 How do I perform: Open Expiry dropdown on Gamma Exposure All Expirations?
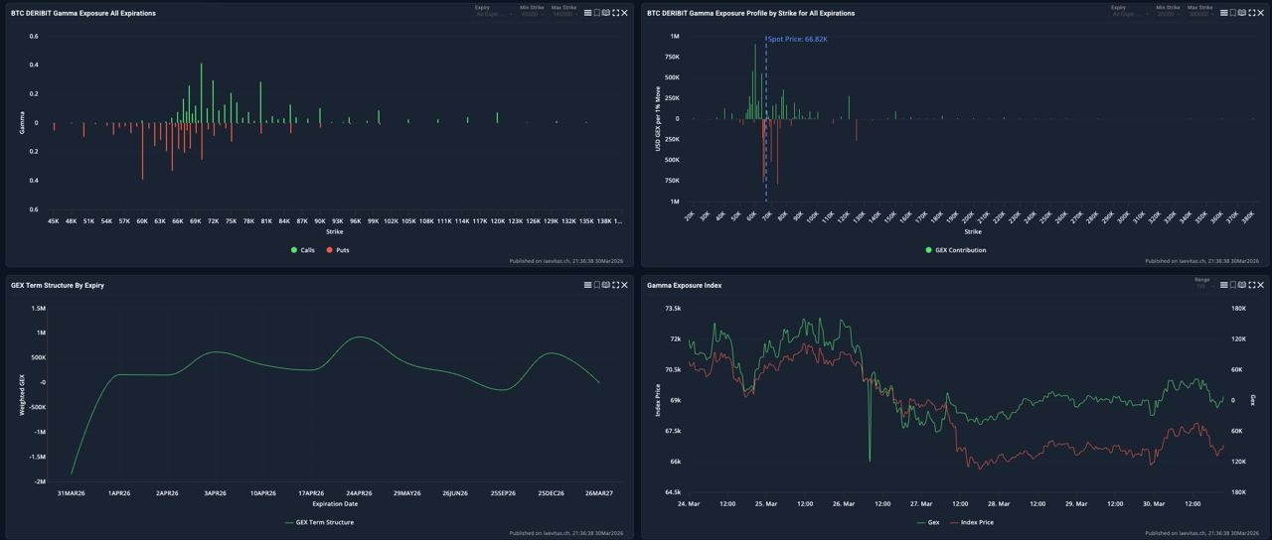(x=494, y=11)
